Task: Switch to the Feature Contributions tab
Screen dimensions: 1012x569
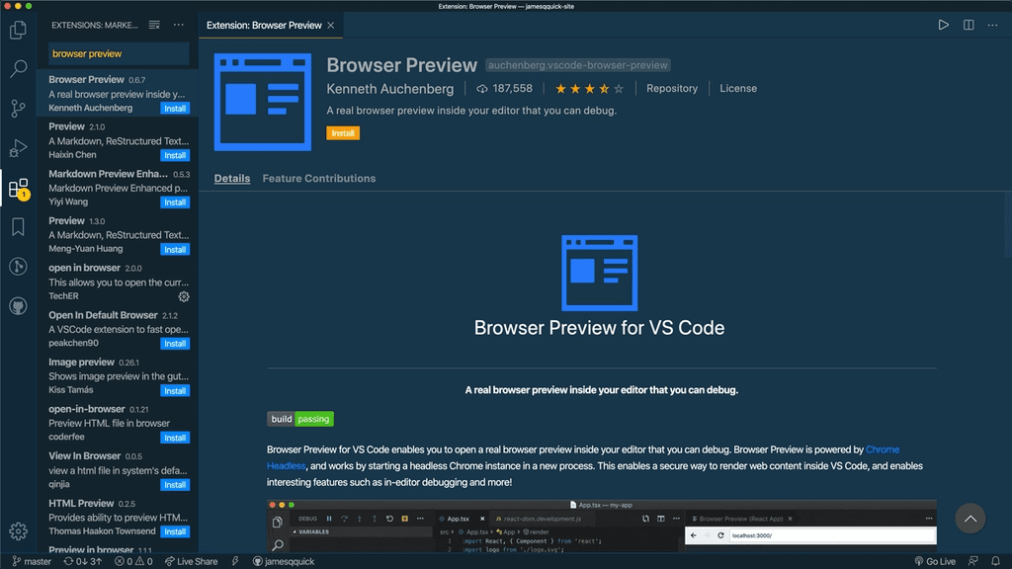Action: [319, 179]
